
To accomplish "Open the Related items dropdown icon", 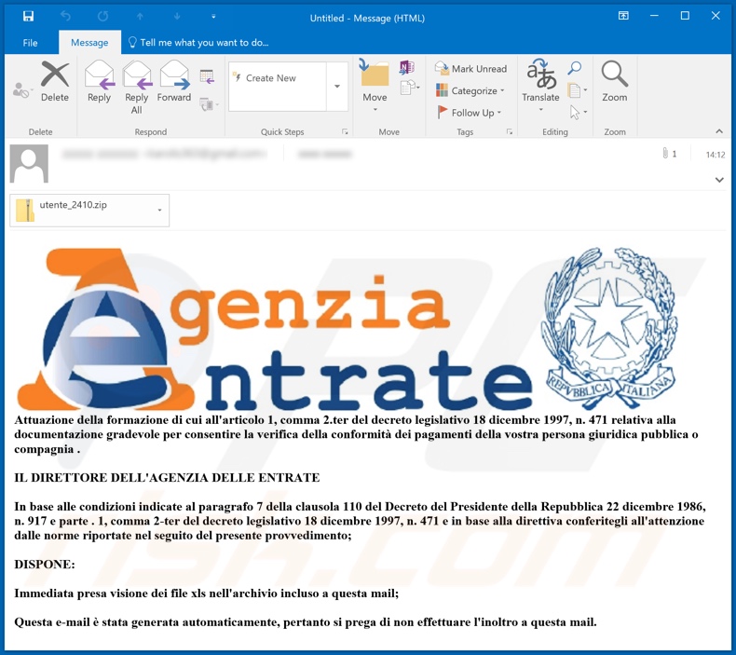I will pos(578,89).
